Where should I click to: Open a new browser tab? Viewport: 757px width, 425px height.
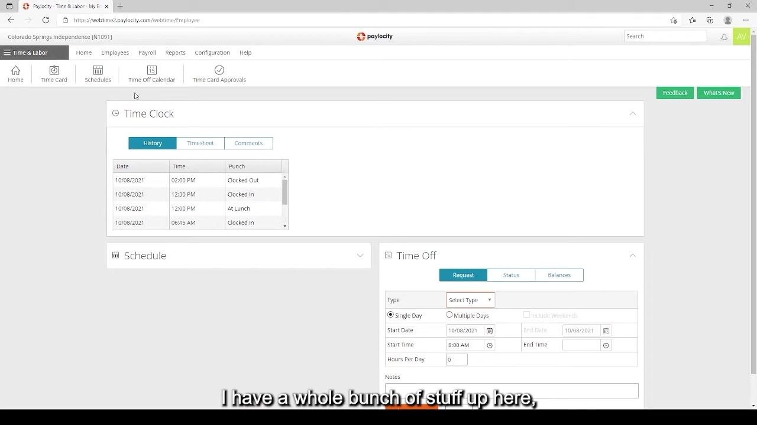click(x=120, y=6)
